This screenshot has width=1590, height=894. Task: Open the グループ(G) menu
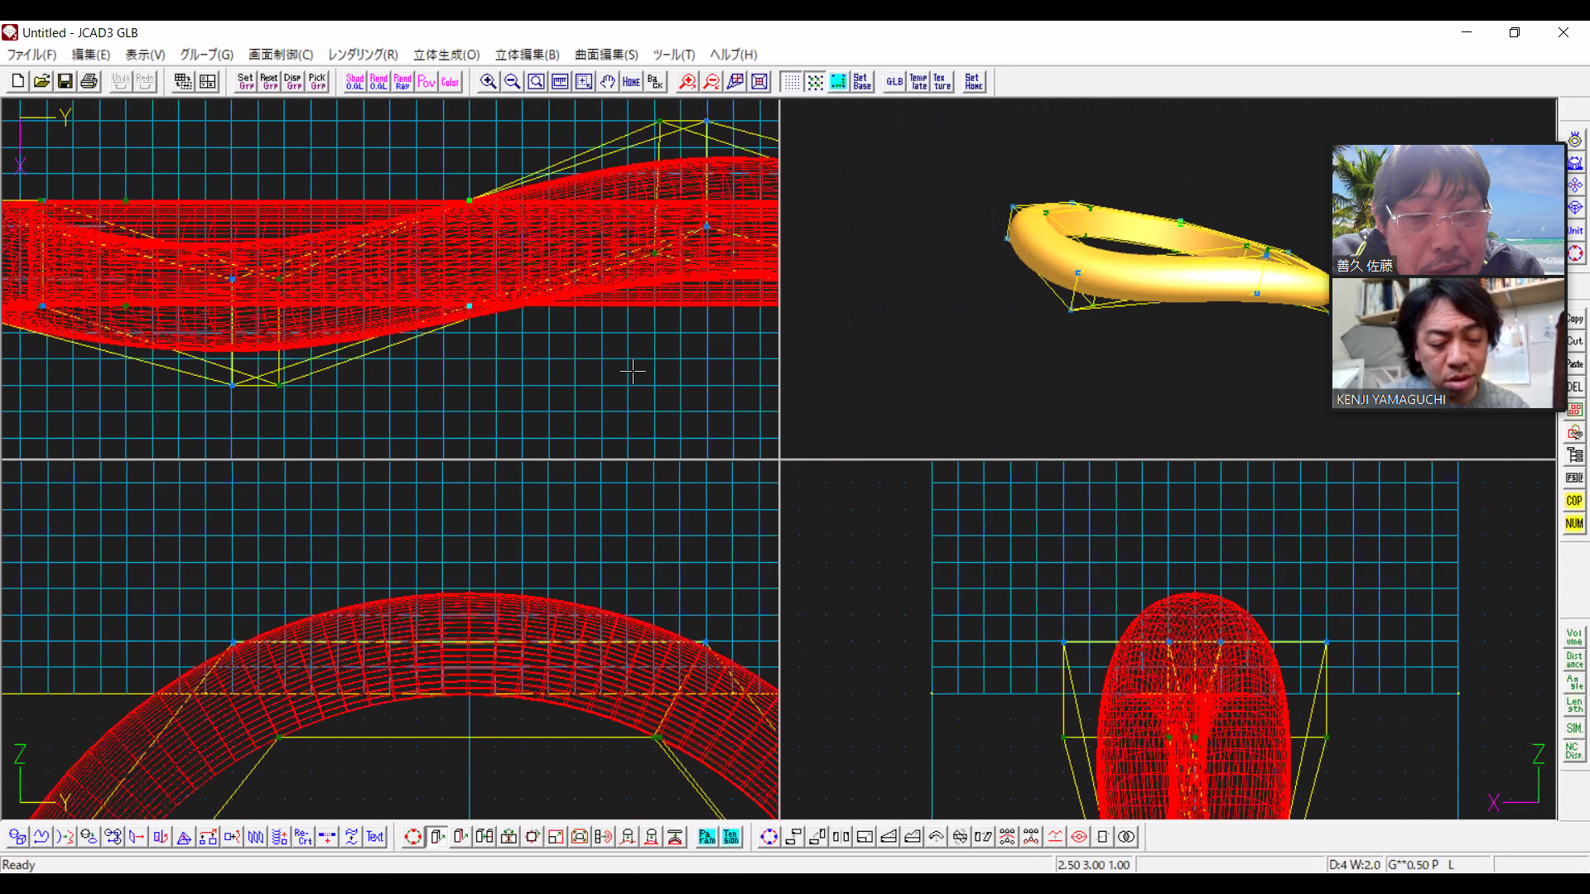(207, 55)
